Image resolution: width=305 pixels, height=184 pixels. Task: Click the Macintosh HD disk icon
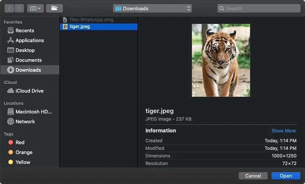point(11,112)
